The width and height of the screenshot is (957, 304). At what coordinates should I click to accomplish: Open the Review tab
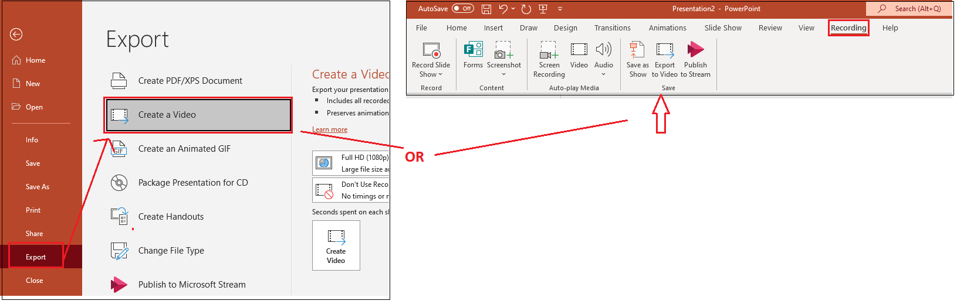(x=770, y=28)
